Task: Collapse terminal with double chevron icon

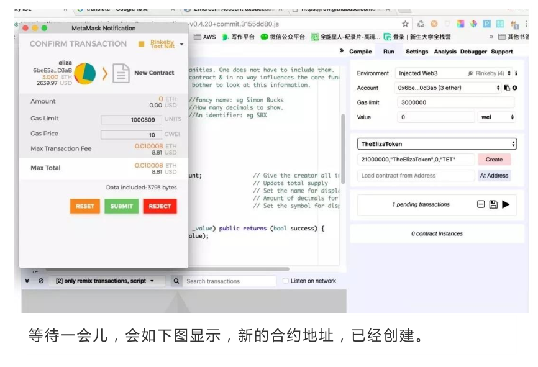Action: coord(27,281)
